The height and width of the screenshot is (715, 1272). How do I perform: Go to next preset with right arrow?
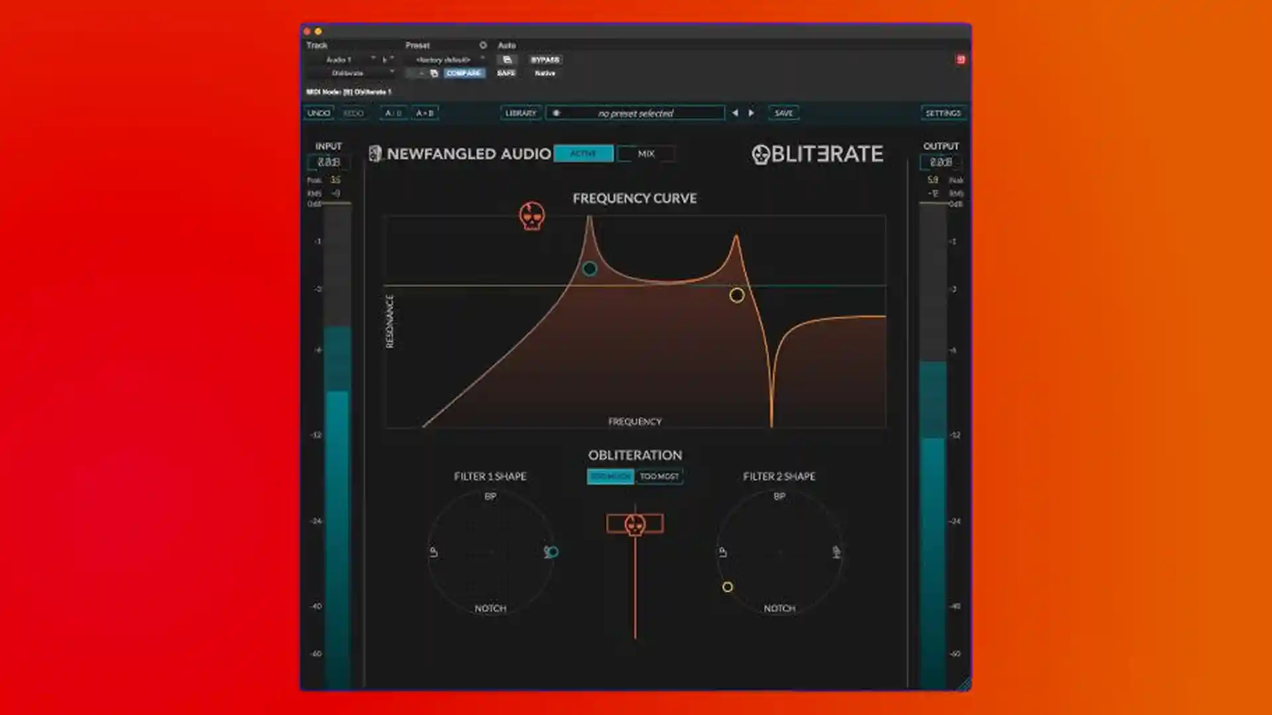751,113
